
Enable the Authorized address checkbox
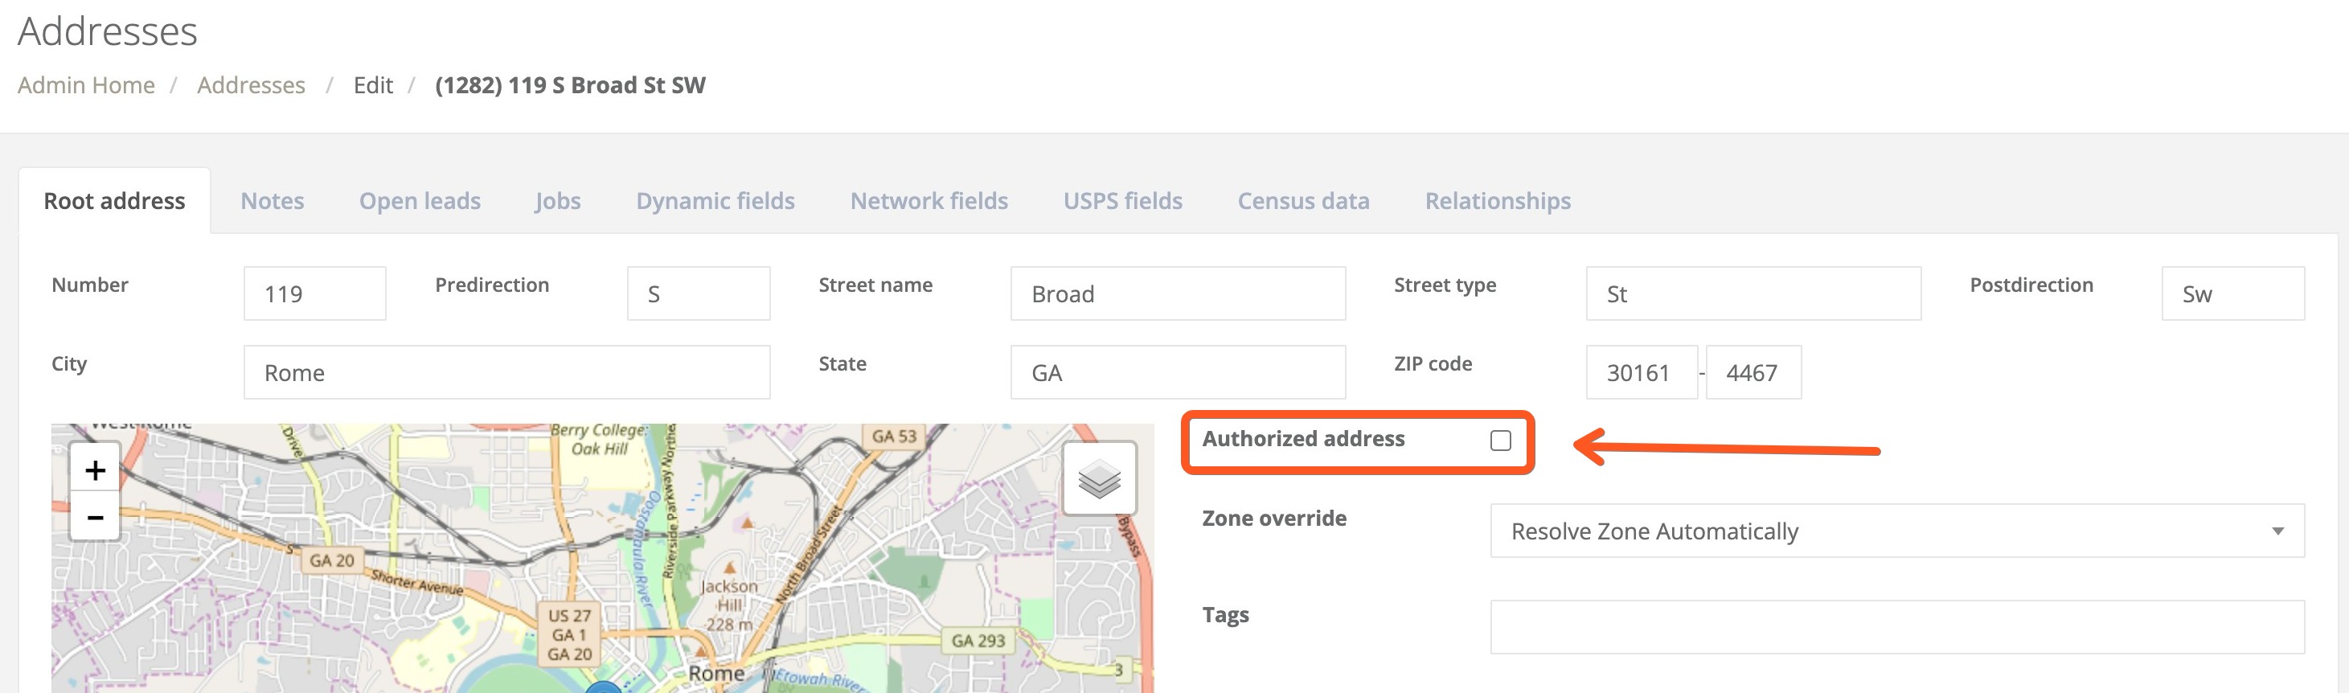pos(1500,441)
